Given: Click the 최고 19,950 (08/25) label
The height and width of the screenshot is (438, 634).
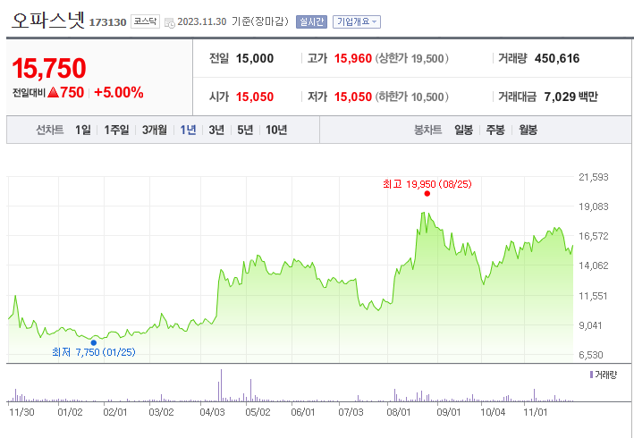Looking at the screenshot, I should [427, 184].
